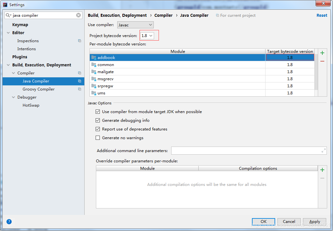Collapse Build, Execution, Deployment node
This screenshot has height=231, width=333.
[8, 65]
